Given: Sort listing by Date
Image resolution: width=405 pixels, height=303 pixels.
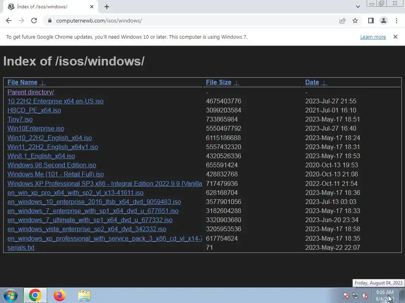Looking at the screenshot, I should pos(312,82).
